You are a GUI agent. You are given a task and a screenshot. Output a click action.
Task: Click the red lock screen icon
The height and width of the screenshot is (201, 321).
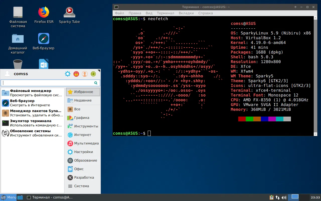pos(76,74)
